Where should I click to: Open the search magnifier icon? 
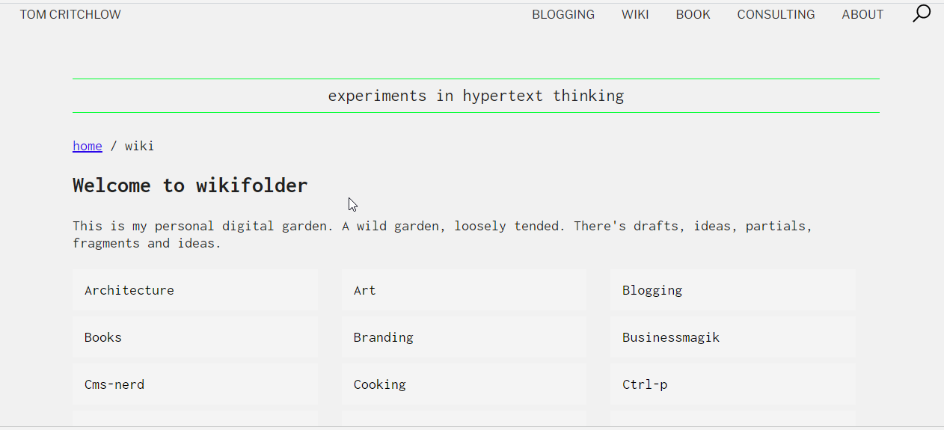922,13
